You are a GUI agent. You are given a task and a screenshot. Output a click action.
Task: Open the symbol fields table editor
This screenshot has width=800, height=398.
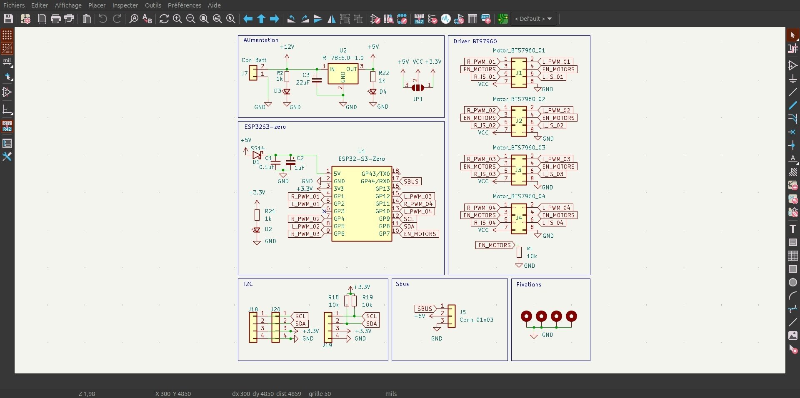click(x=472, y=19)
